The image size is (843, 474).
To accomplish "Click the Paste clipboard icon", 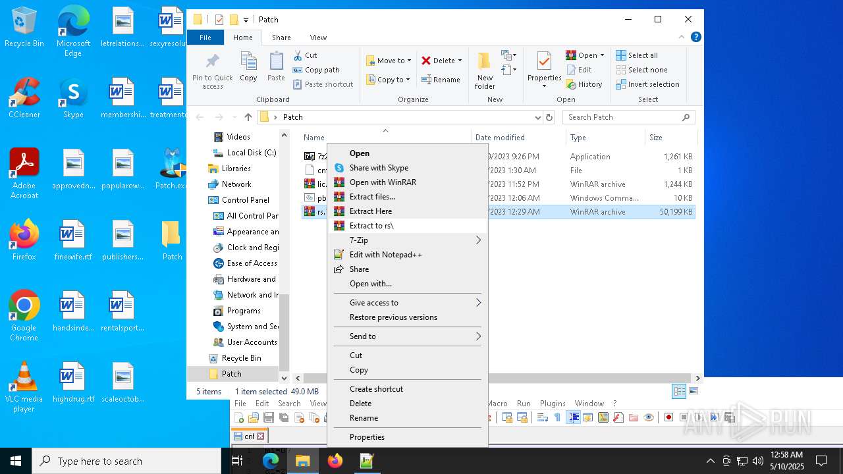I will 276,61.
